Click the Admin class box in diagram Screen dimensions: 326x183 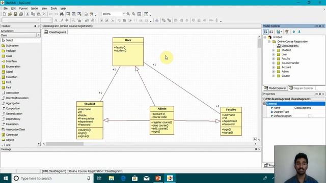[x=162, y=120]
